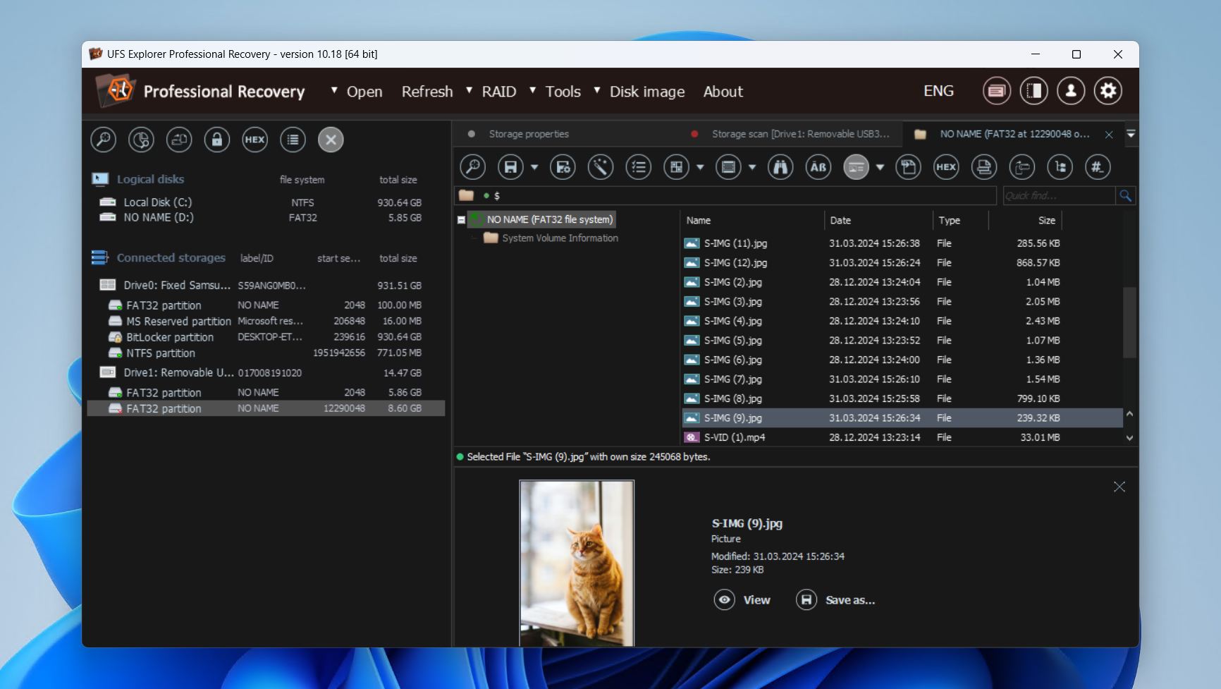The width and height of the screenshot is (1221, 689).
Task: Toggle the grid view display mode
Action: click(677, 167)
